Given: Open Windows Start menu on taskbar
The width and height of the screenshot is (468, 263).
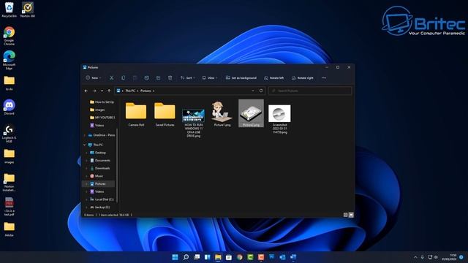Looking at the screenshot, I should (175, 257).
